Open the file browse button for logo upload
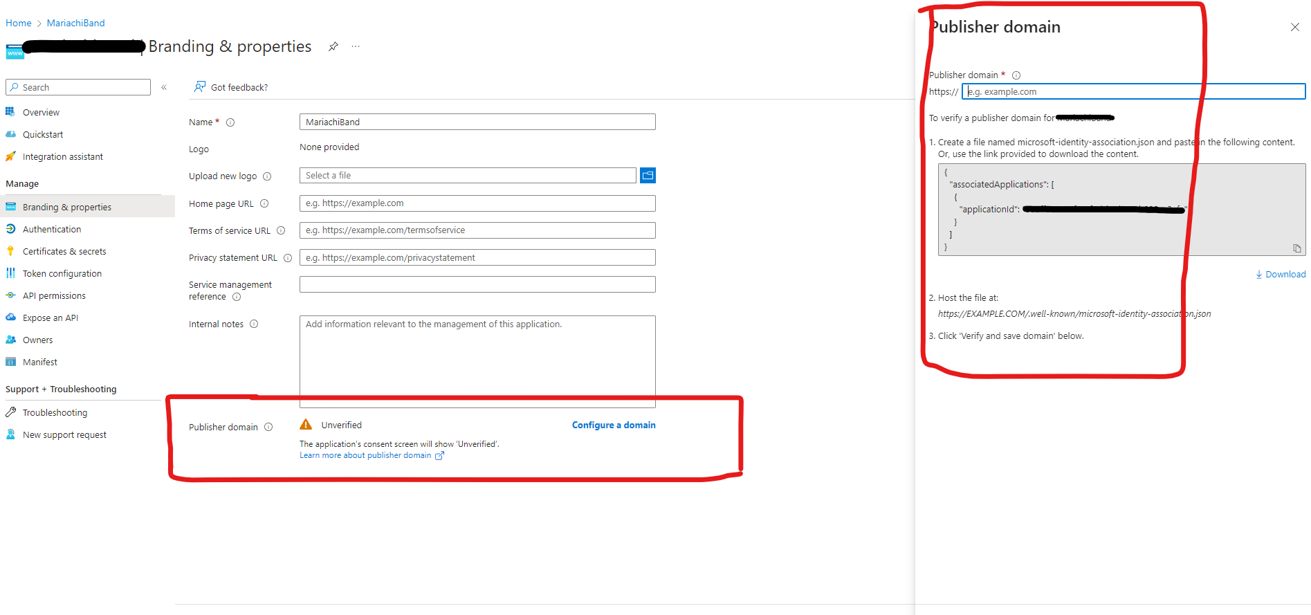Image resolution: width=1311 pixels, height=615 pixels. pyautogui.click(x=648, y=176)
